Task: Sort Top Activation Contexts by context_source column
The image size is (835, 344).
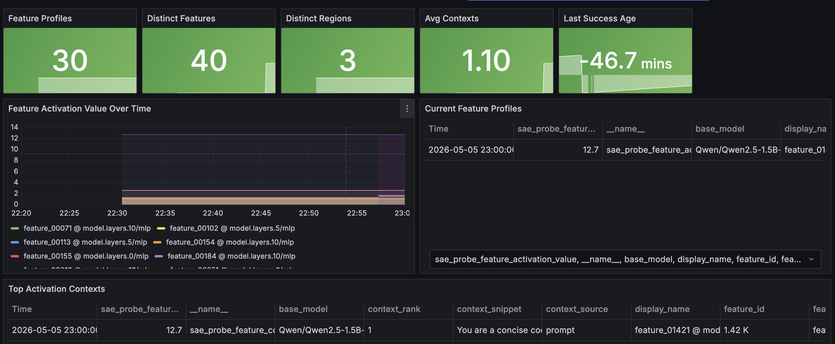Action: (577, 309)
